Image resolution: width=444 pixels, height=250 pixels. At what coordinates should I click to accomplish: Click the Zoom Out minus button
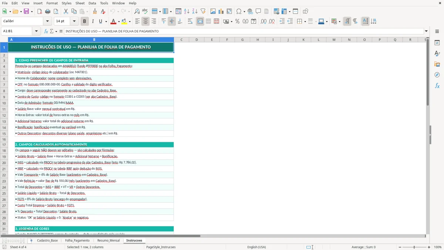[x=399, y=247]
